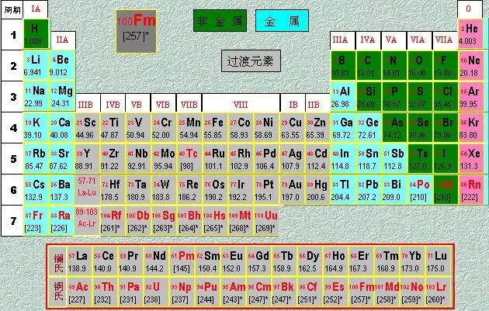Click the cyan 金属 legend button
Viewport: 489px width, 311px height.
(282, 21)
